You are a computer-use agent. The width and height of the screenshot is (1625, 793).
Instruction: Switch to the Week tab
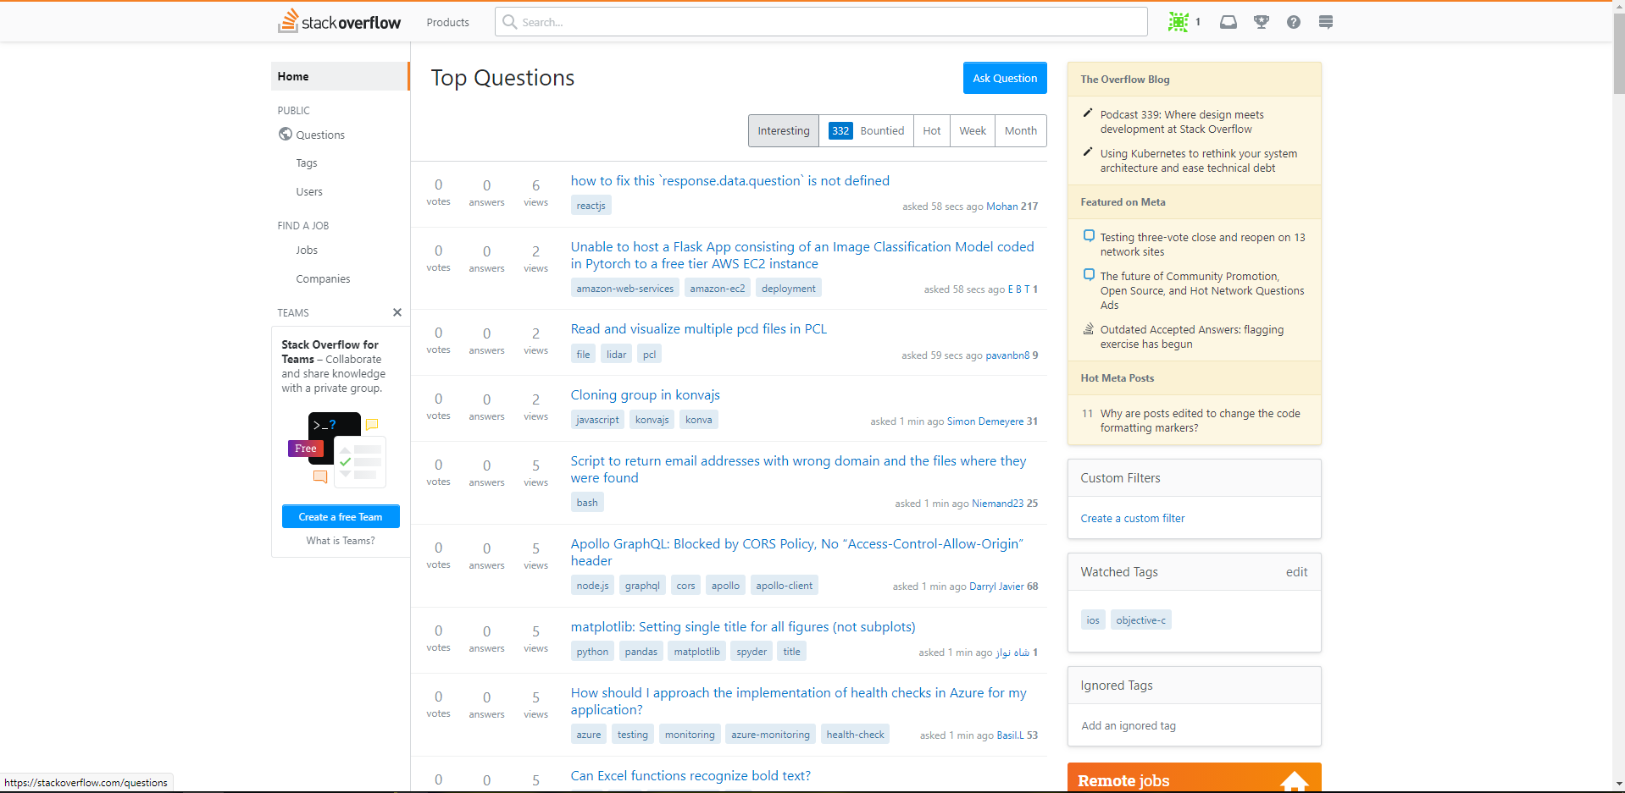pyautogui.click(x=973, y=130)
